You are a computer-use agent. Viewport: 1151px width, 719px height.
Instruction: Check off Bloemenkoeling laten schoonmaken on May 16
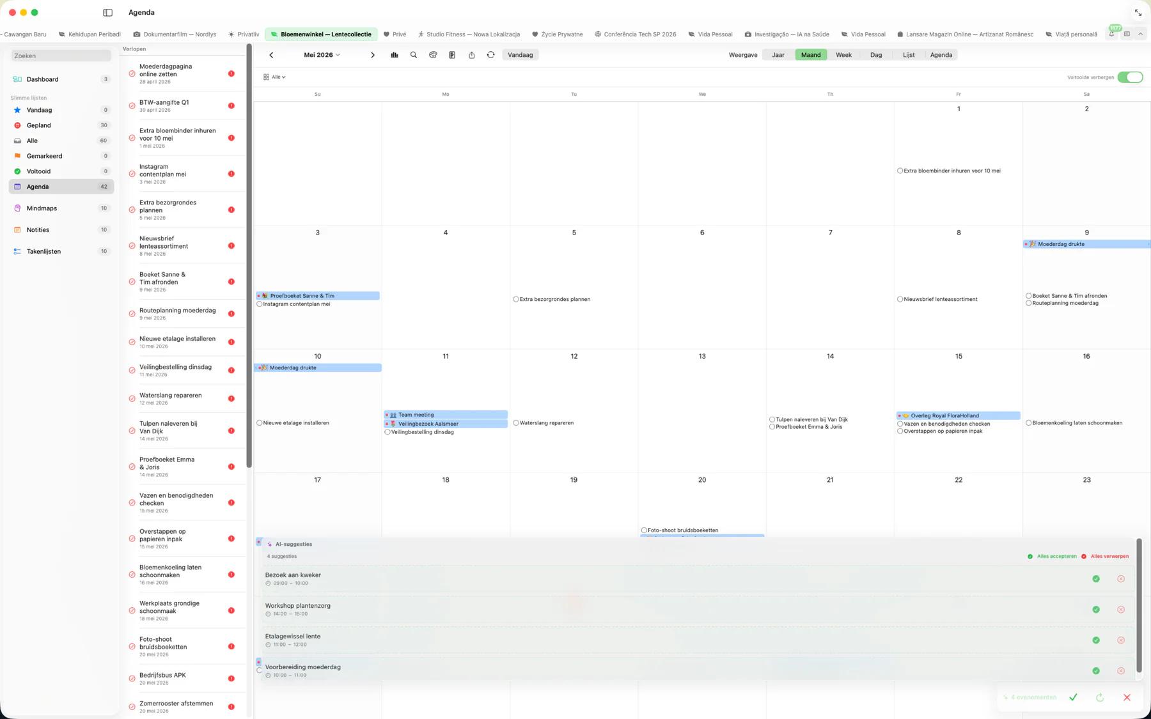point(1028,422)
